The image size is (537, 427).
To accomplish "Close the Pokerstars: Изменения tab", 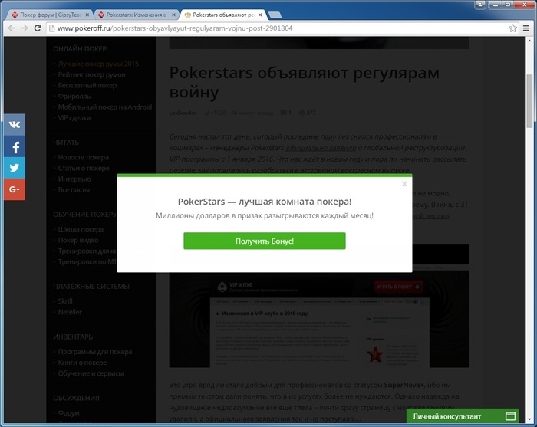I will tap(173, 15).
